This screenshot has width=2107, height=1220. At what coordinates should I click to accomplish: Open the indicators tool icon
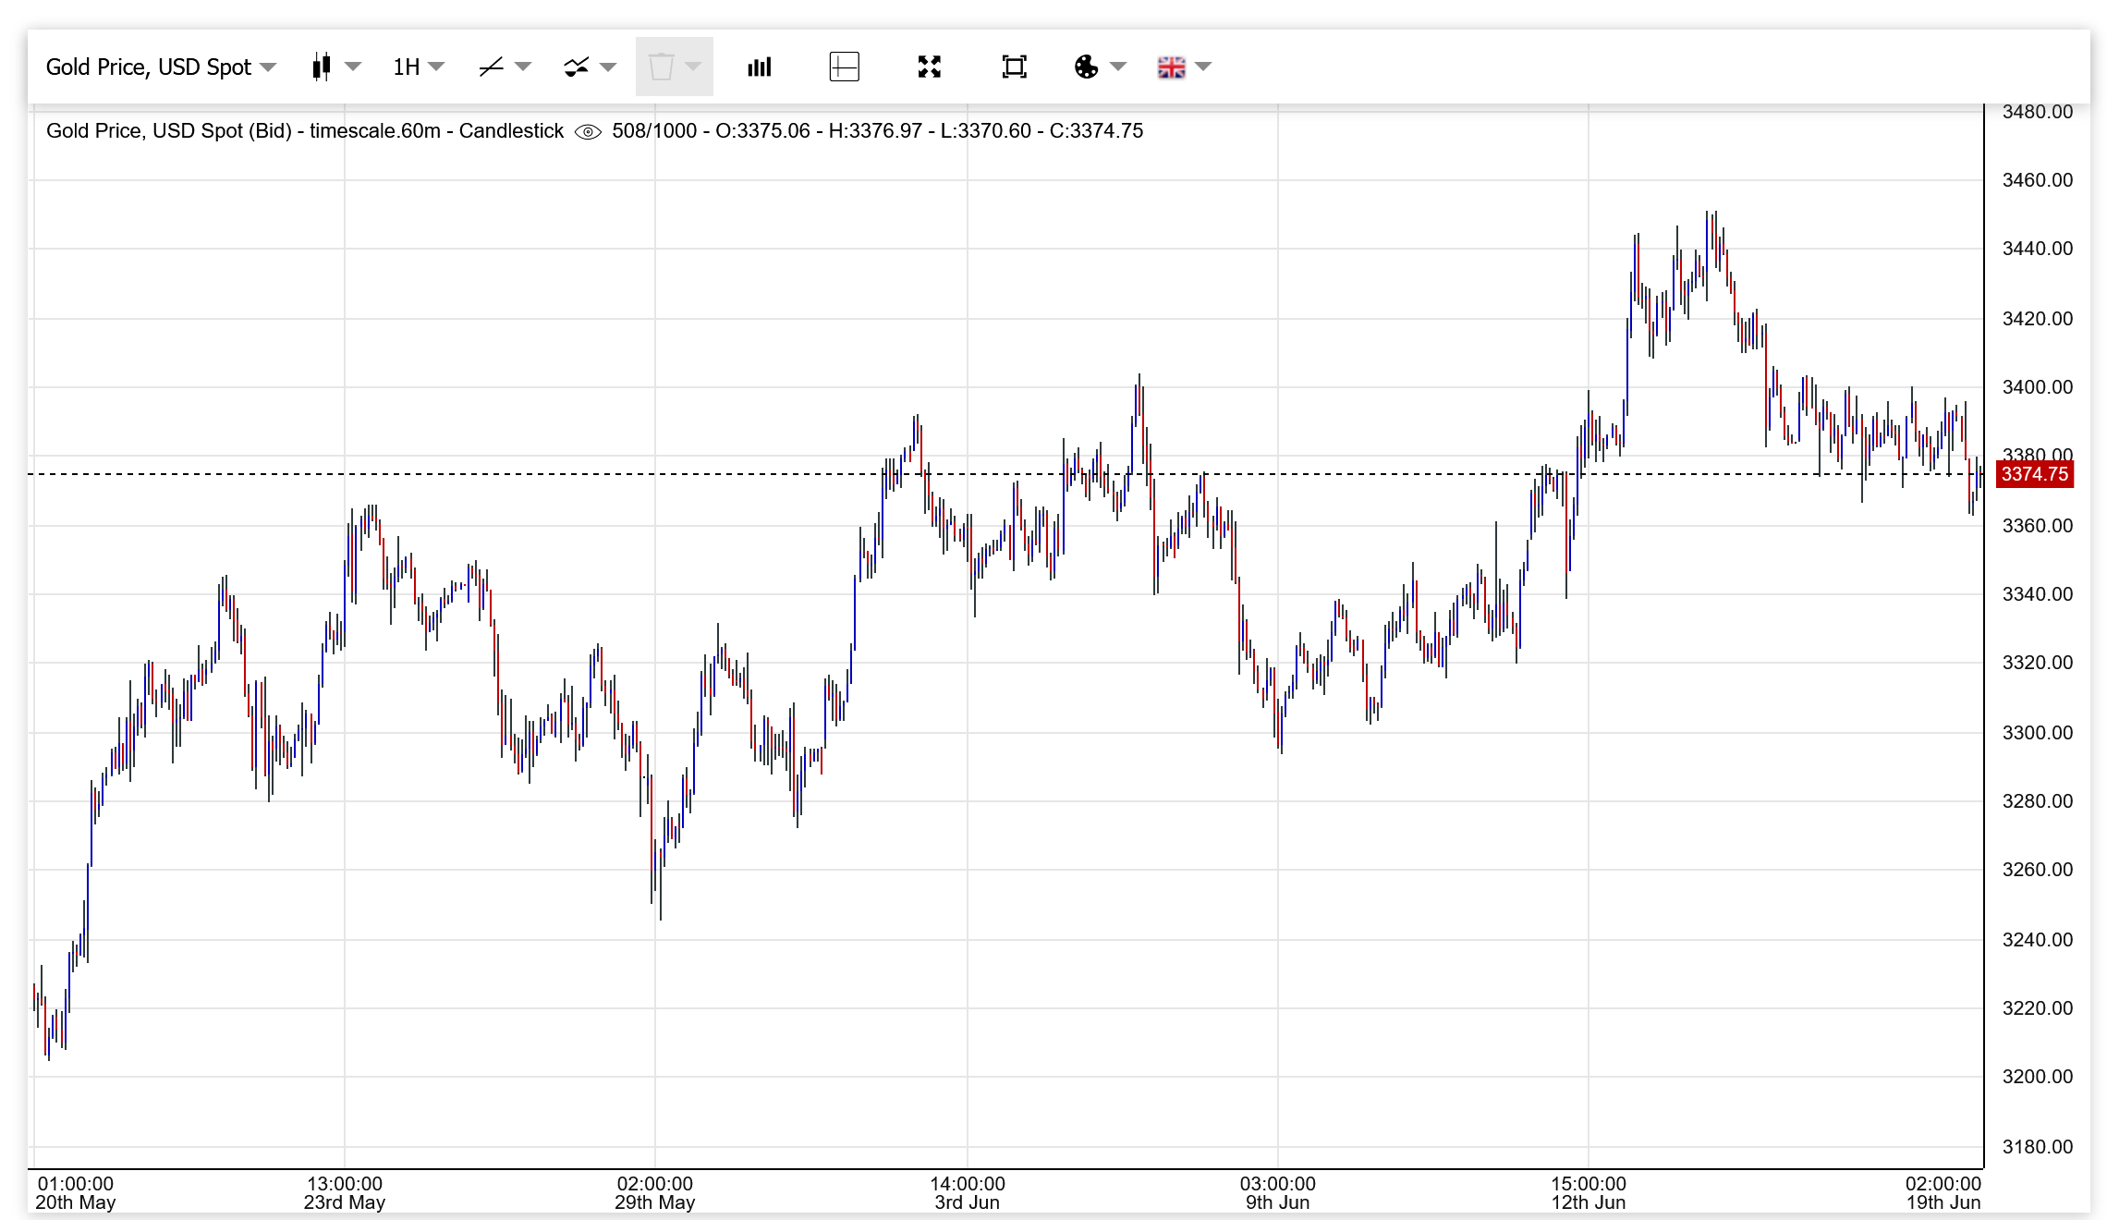(577, 67)
